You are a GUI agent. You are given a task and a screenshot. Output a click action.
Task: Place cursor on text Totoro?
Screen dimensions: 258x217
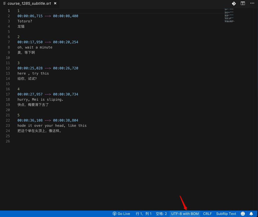click(25, 21)
